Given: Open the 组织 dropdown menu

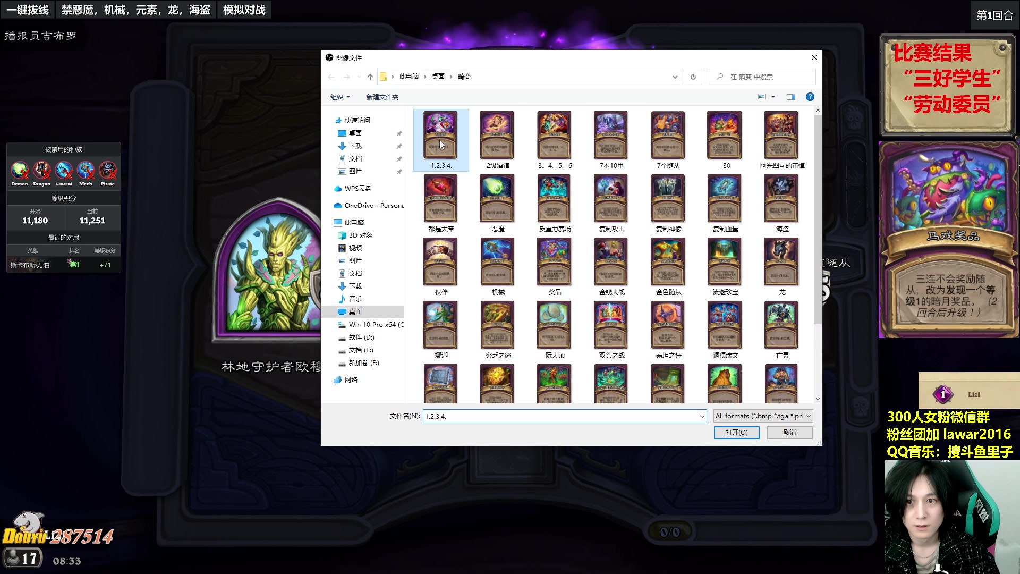Looking at the screenshot, I should click(340, 97).
